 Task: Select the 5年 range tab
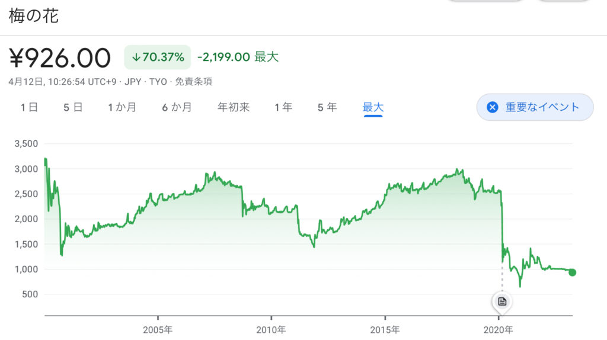327,107
